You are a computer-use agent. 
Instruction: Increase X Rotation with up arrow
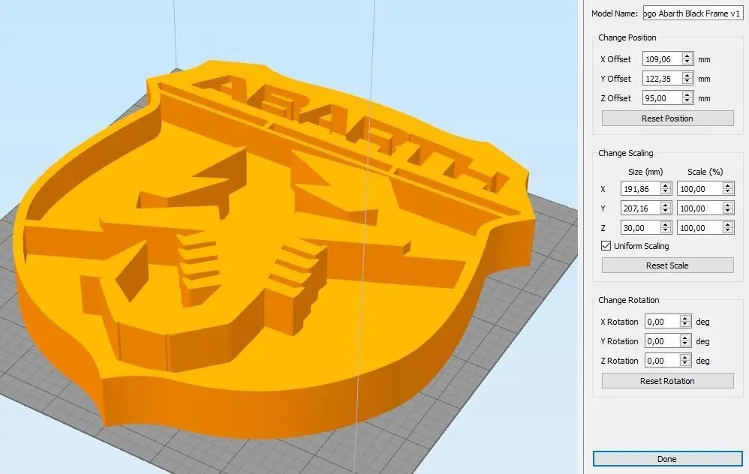pos(685,318)
